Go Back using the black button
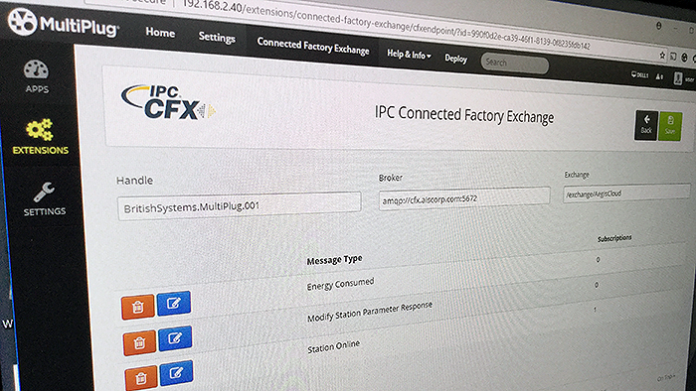 [x=646, y=125]
